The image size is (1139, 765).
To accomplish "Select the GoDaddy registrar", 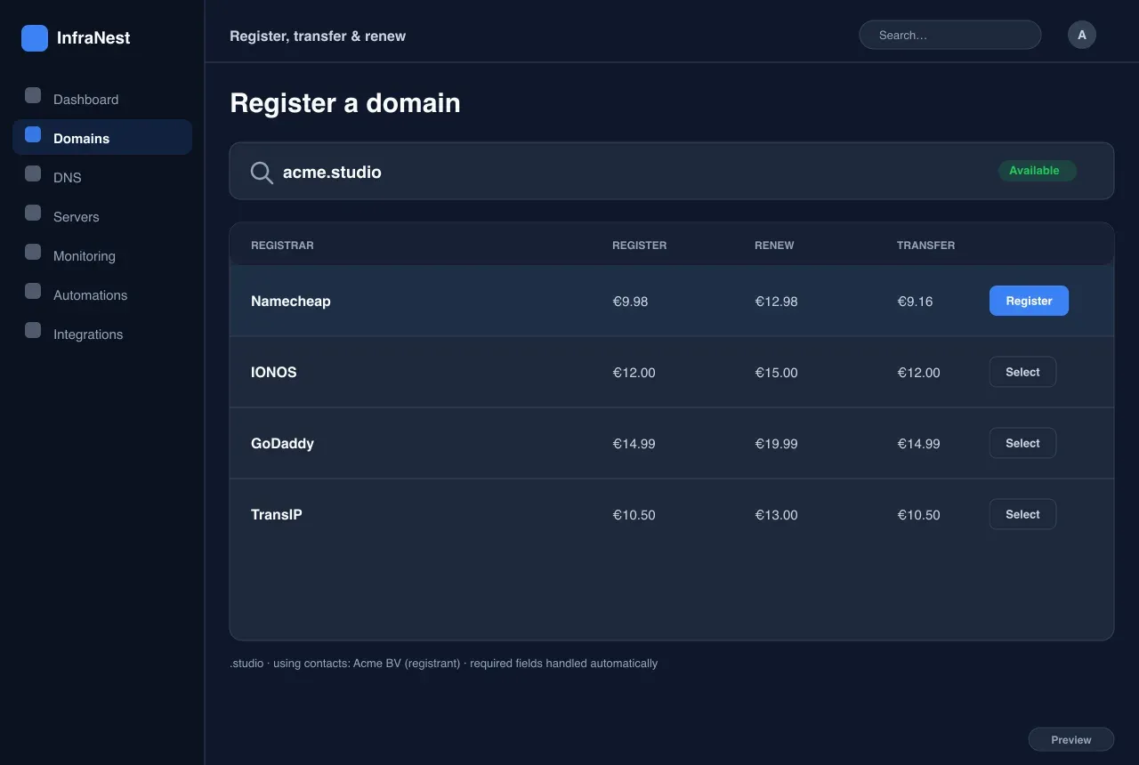I will (1022, 443).
